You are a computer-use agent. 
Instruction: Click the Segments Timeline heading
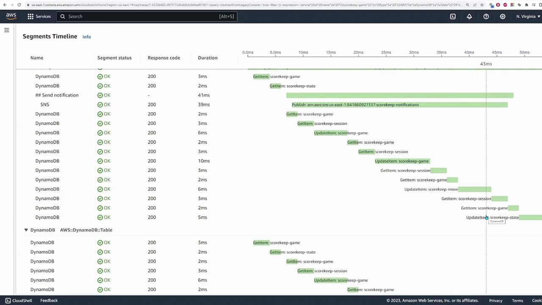50,36
